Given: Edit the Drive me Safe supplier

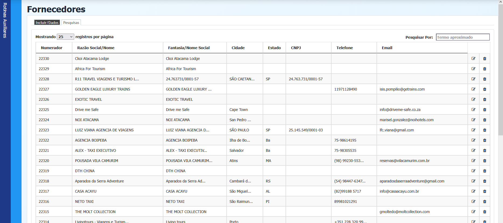Looking at the screenshot, I should point(473,110).
